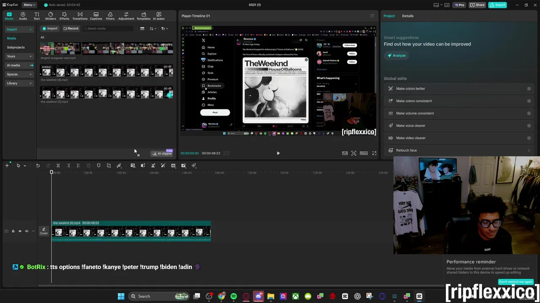Expand the AI media section
This screenshot has width=540, height=303.
19,65
